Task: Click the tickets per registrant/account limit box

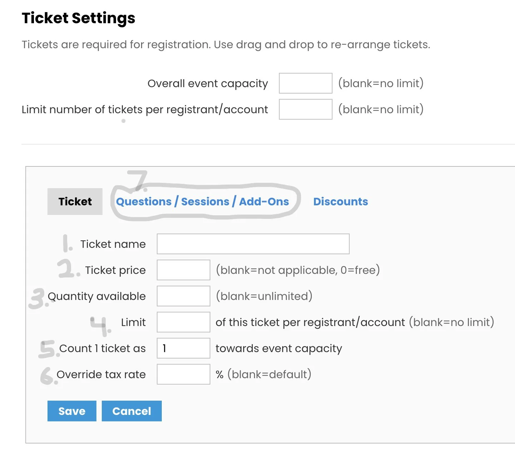Action: point(305,109)
